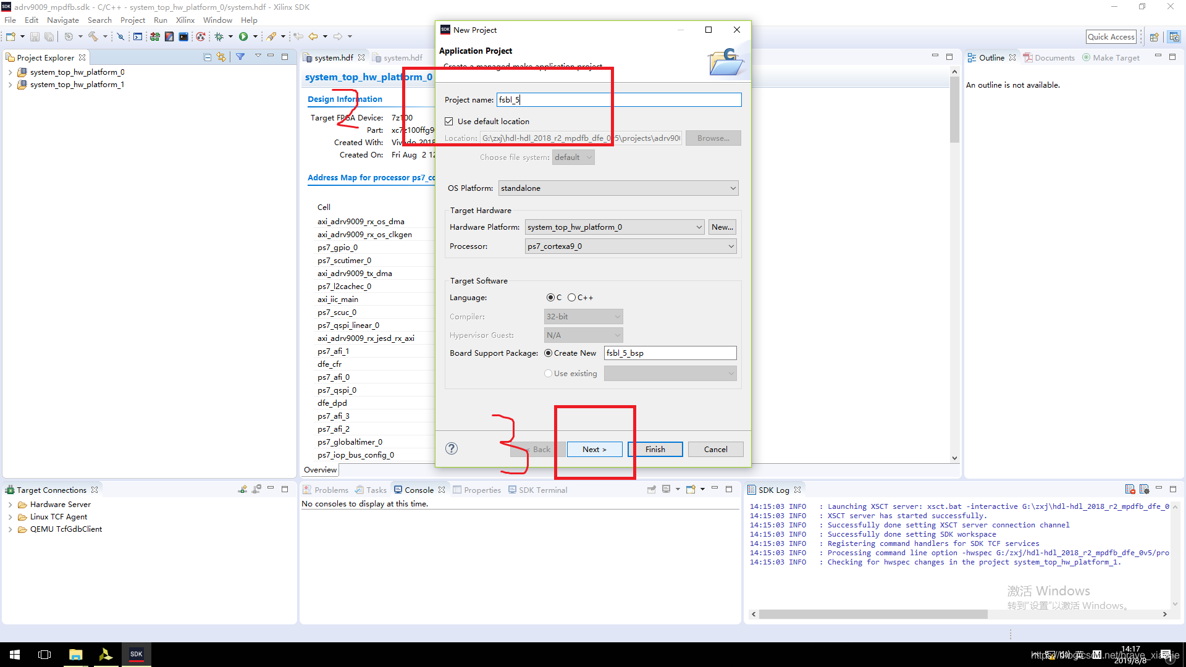Click the Project name input field

pyautogui.click(x=618, y=100)
